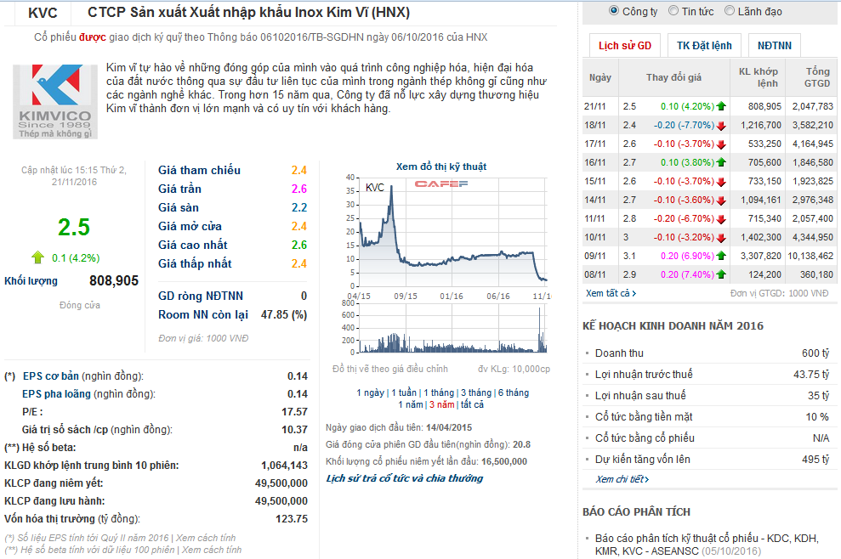Click the Doanh thu value 600 tỷ

click(x=815, y=353)
